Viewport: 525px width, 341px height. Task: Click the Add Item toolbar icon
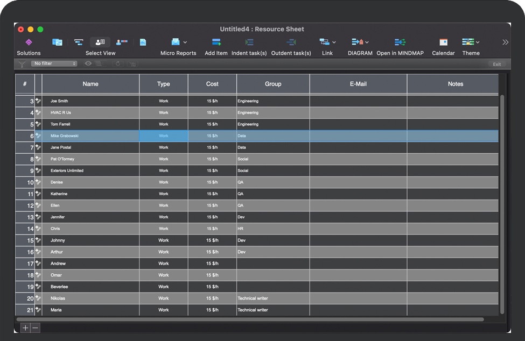216,42
